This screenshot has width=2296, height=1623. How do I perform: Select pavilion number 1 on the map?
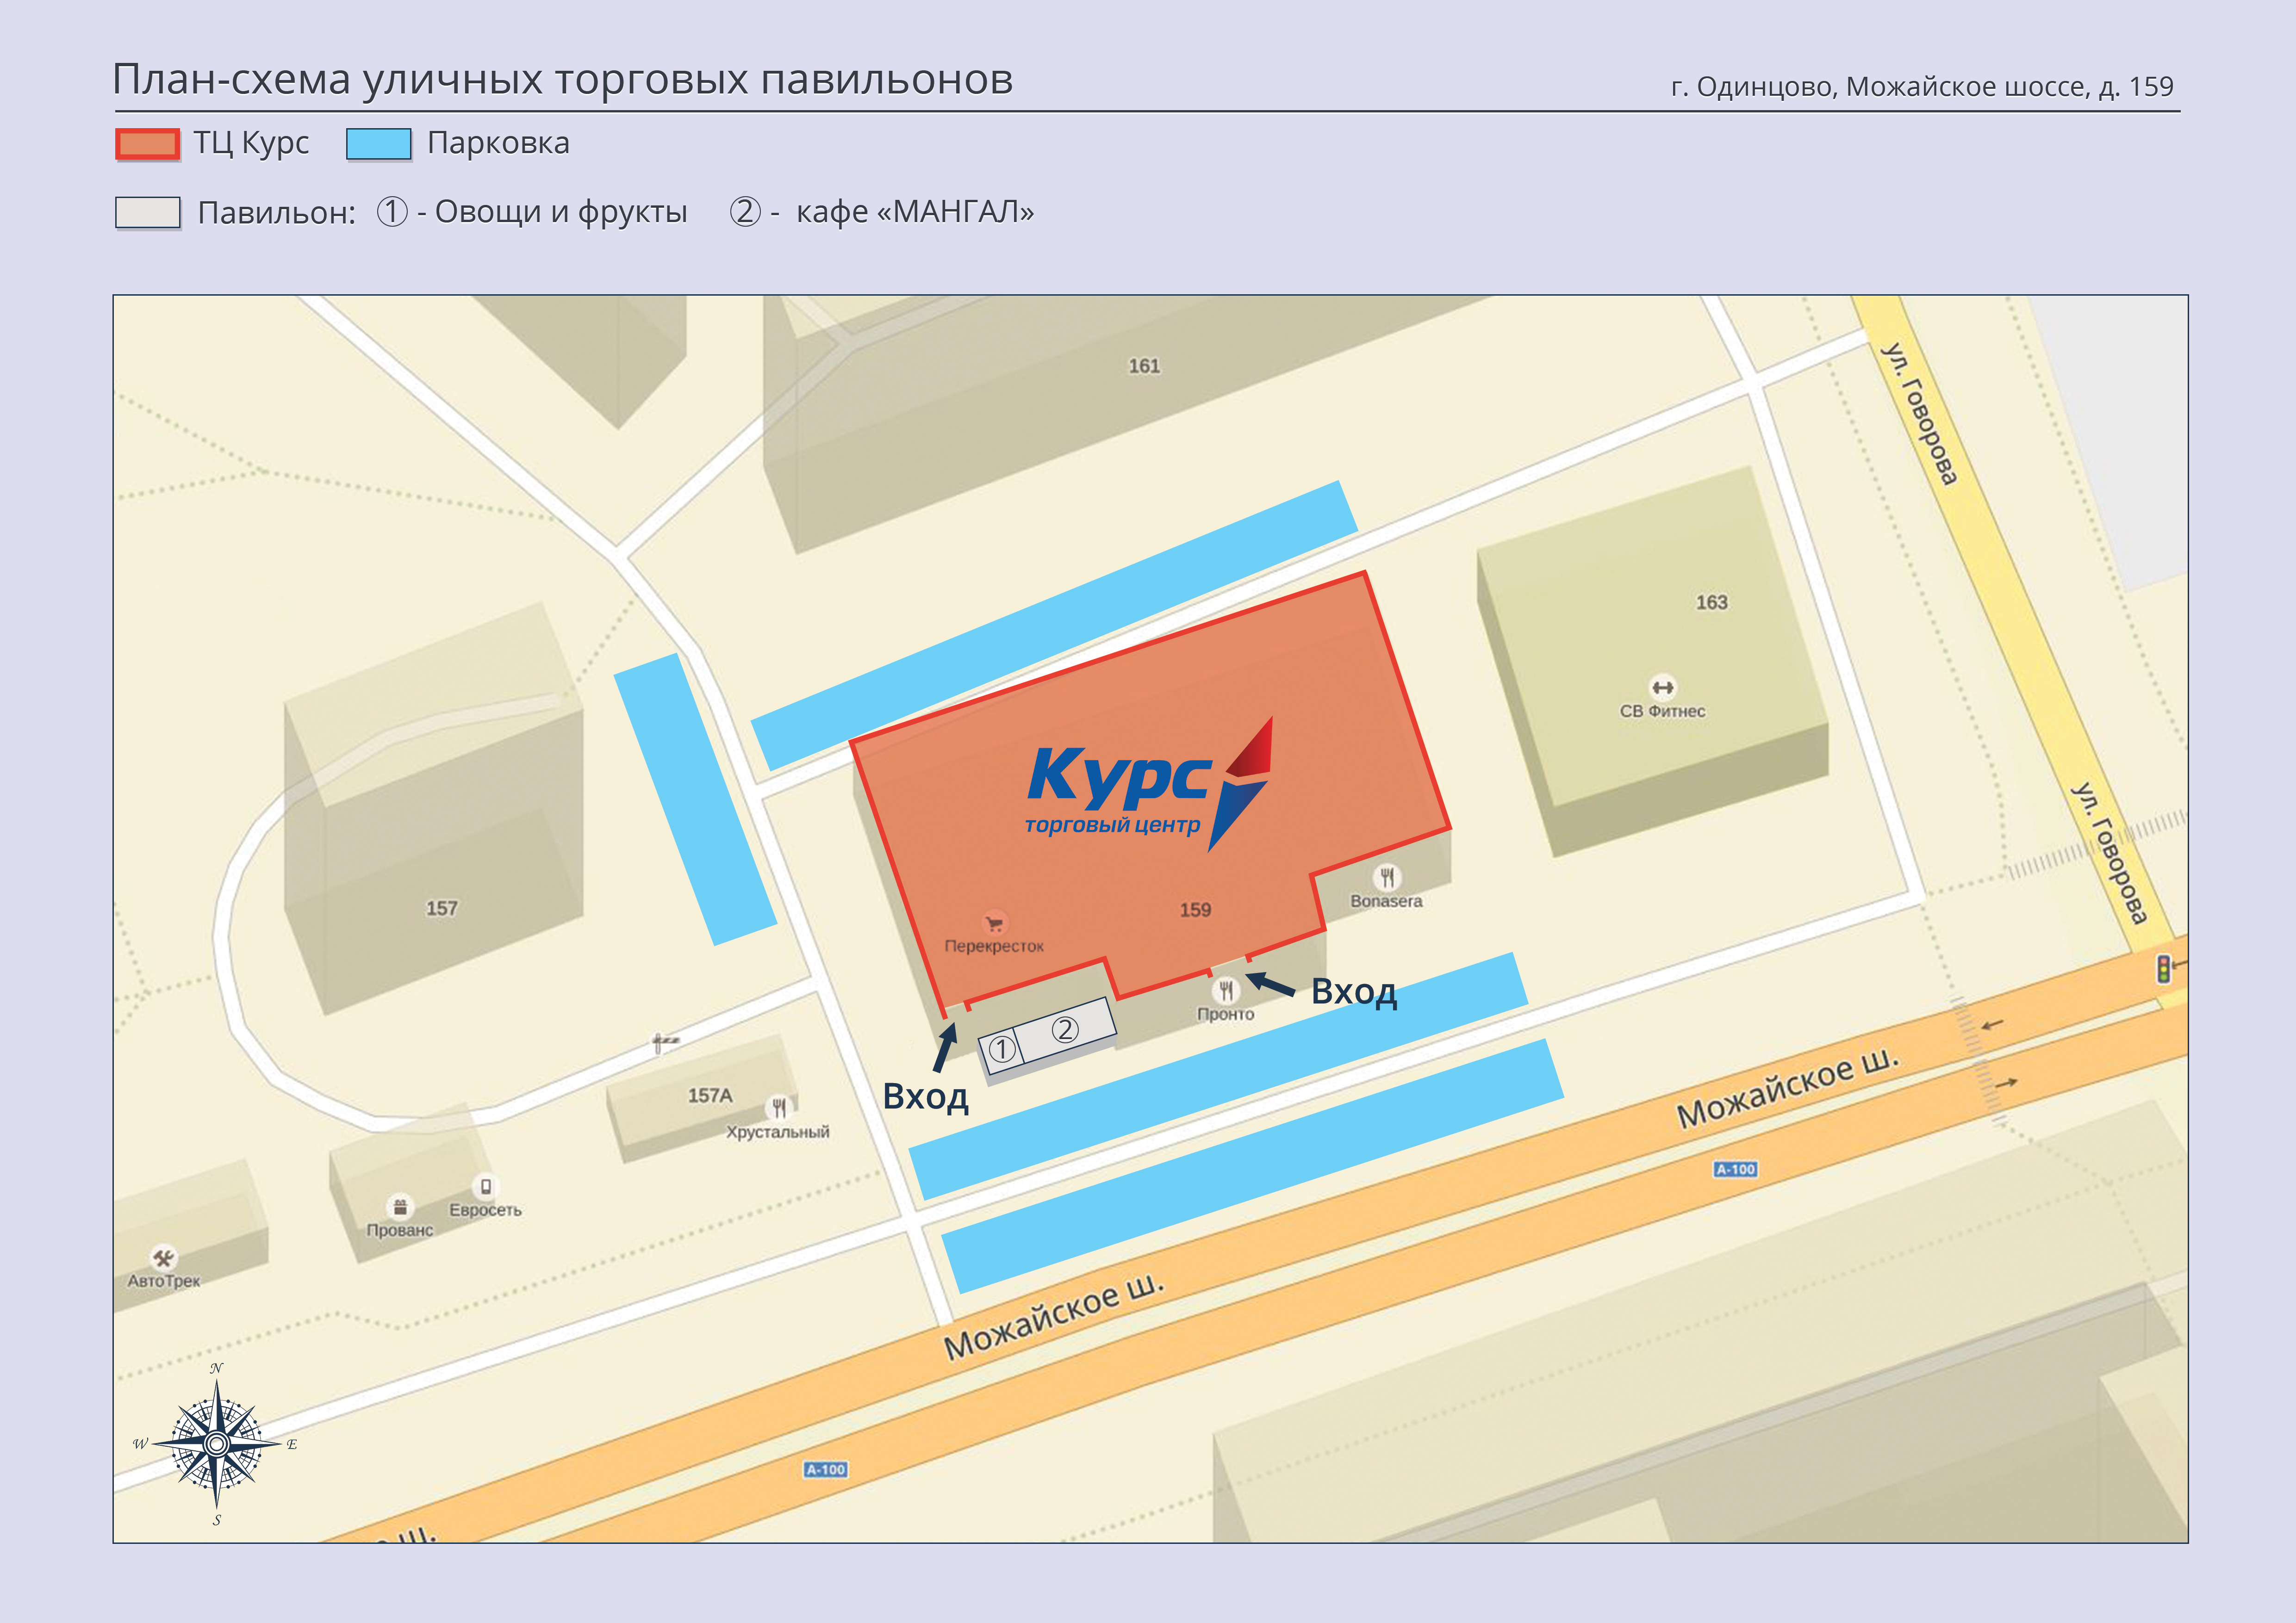point(1001,1050)
